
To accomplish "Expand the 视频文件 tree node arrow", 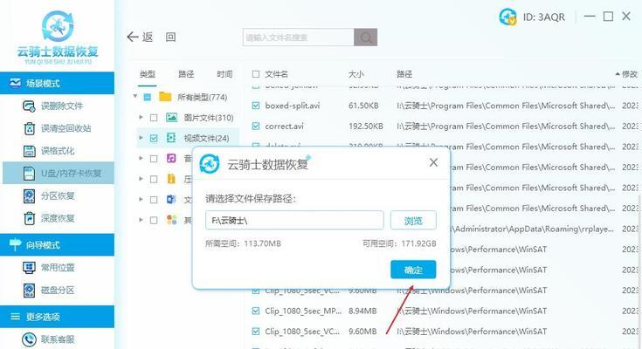I will [141, 138].
